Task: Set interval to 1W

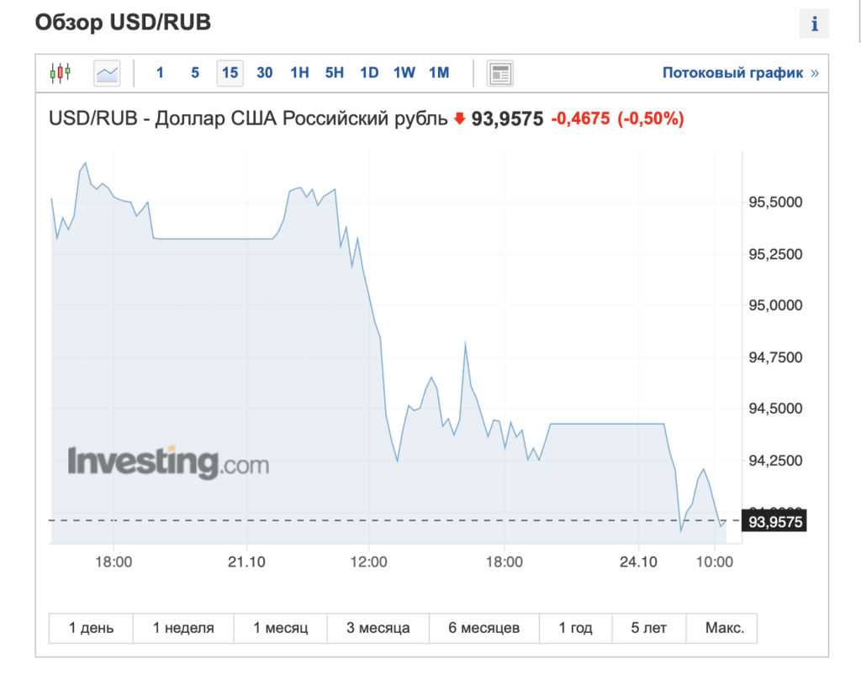Action: coord(404,73)
